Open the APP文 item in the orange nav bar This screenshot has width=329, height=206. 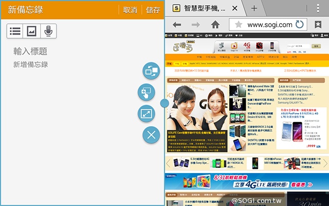tap(261, 57)
